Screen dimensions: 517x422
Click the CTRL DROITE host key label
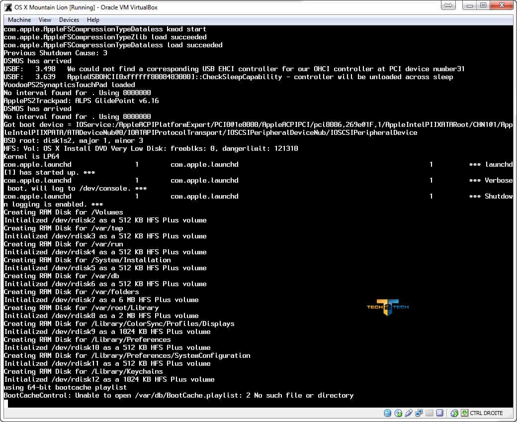tap(486, 413)
